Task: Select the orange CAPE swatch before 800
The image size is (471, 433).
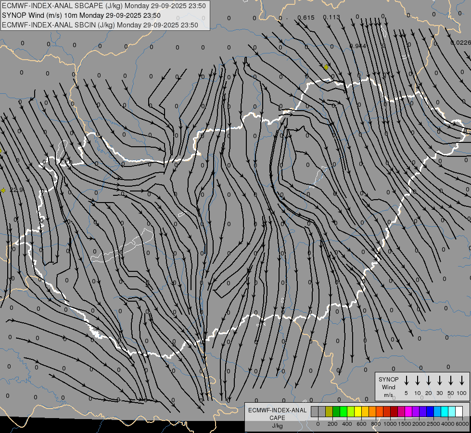Action: point(372,411)
